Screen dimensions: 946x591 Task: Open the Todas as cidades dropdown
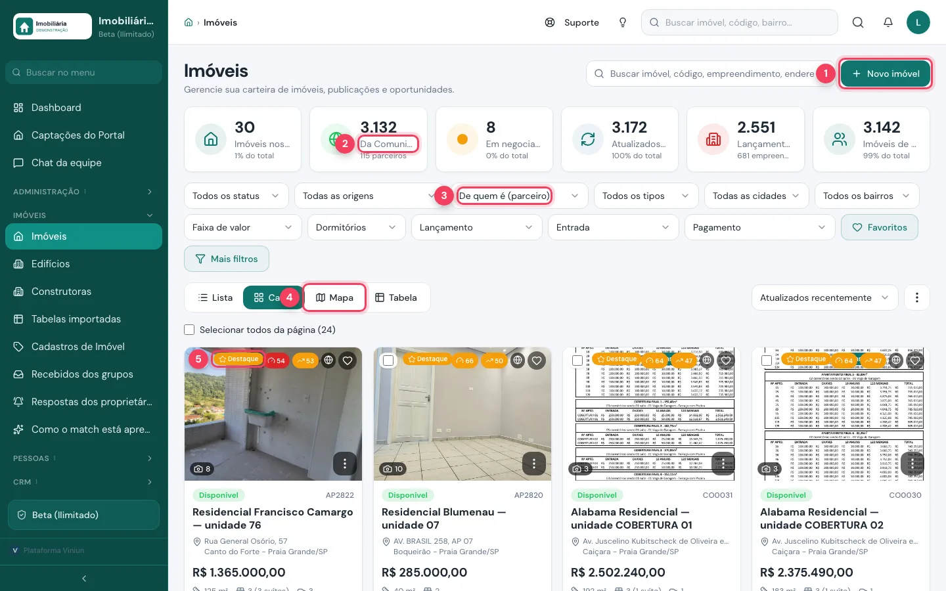pos(757,196)
